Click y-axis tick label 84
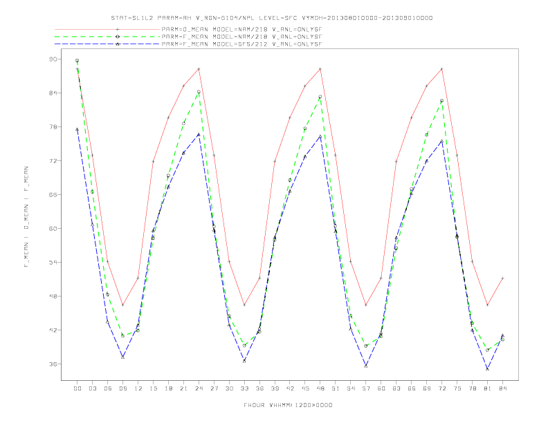Screen dimensions: 548x423 pos(53,93)
